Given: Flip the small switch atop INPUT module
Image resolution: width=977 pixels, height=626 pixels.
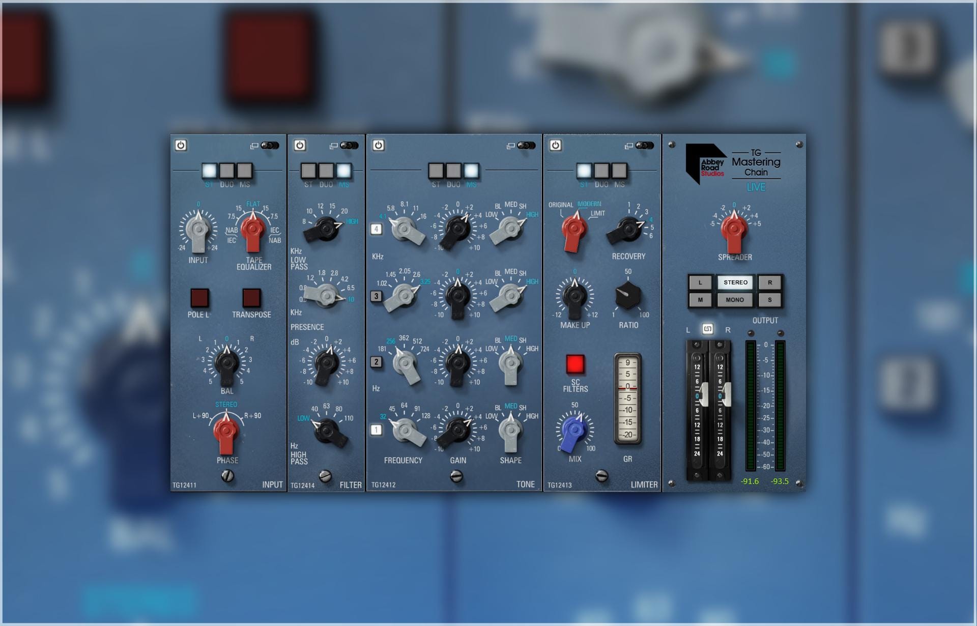Looking at the screenshot, I should pyautogui.click(x=270, y=146).
